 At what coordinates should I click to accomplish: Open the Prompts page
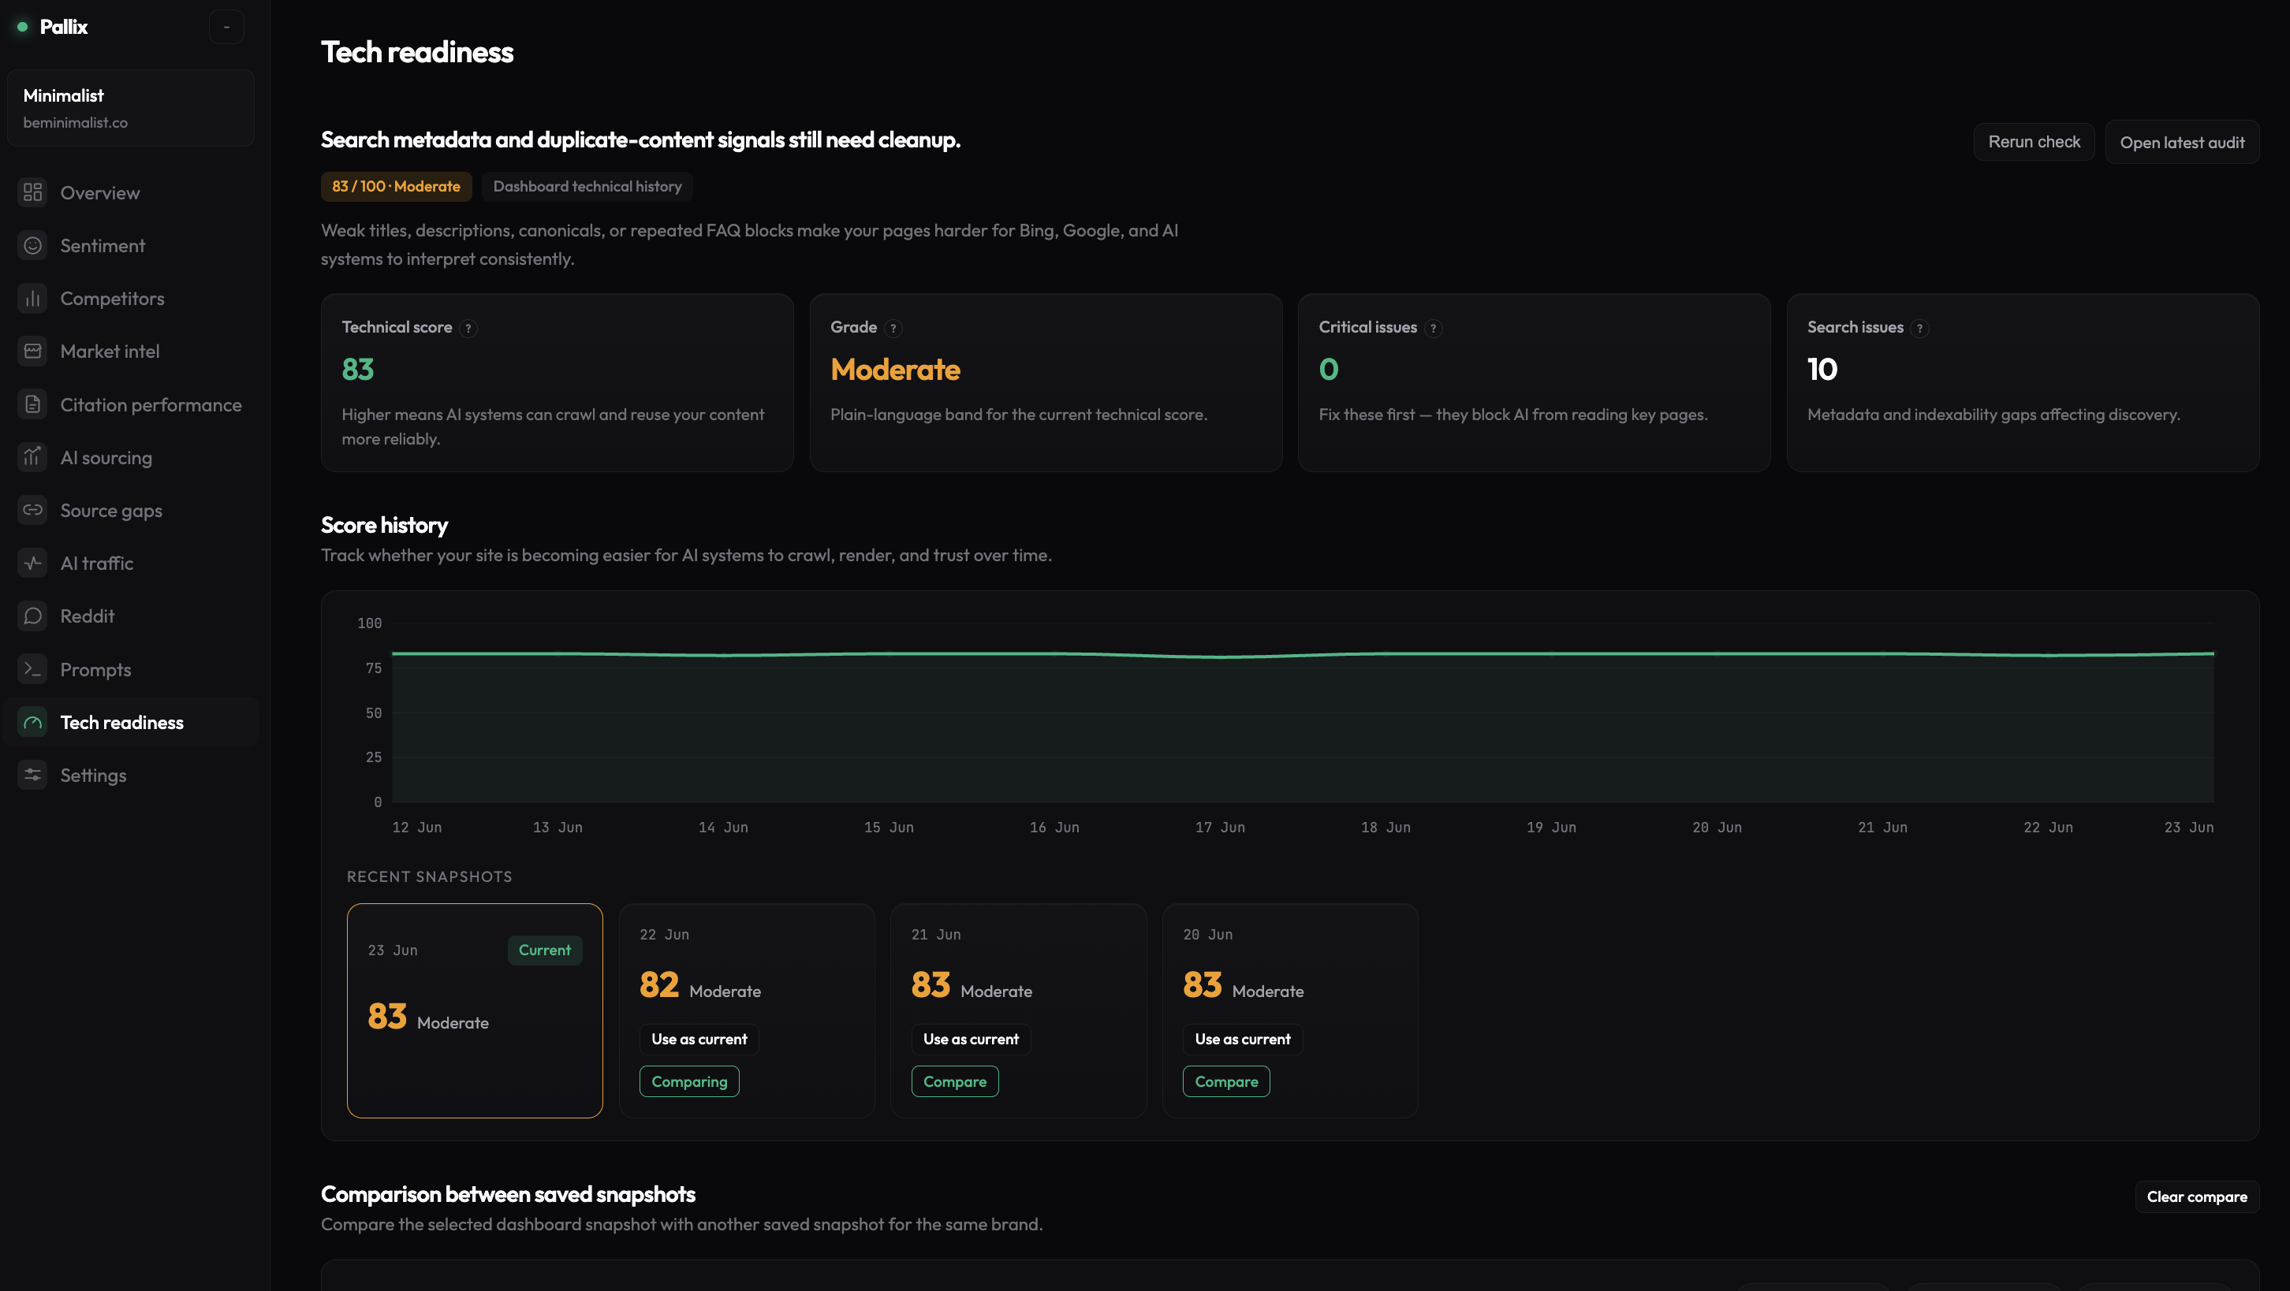pyautogui.click(x=131, y=669)
